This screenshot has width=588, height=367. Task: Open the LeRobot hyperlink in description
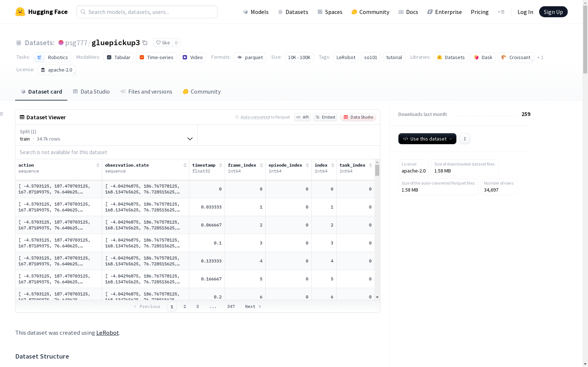(107, 333)
